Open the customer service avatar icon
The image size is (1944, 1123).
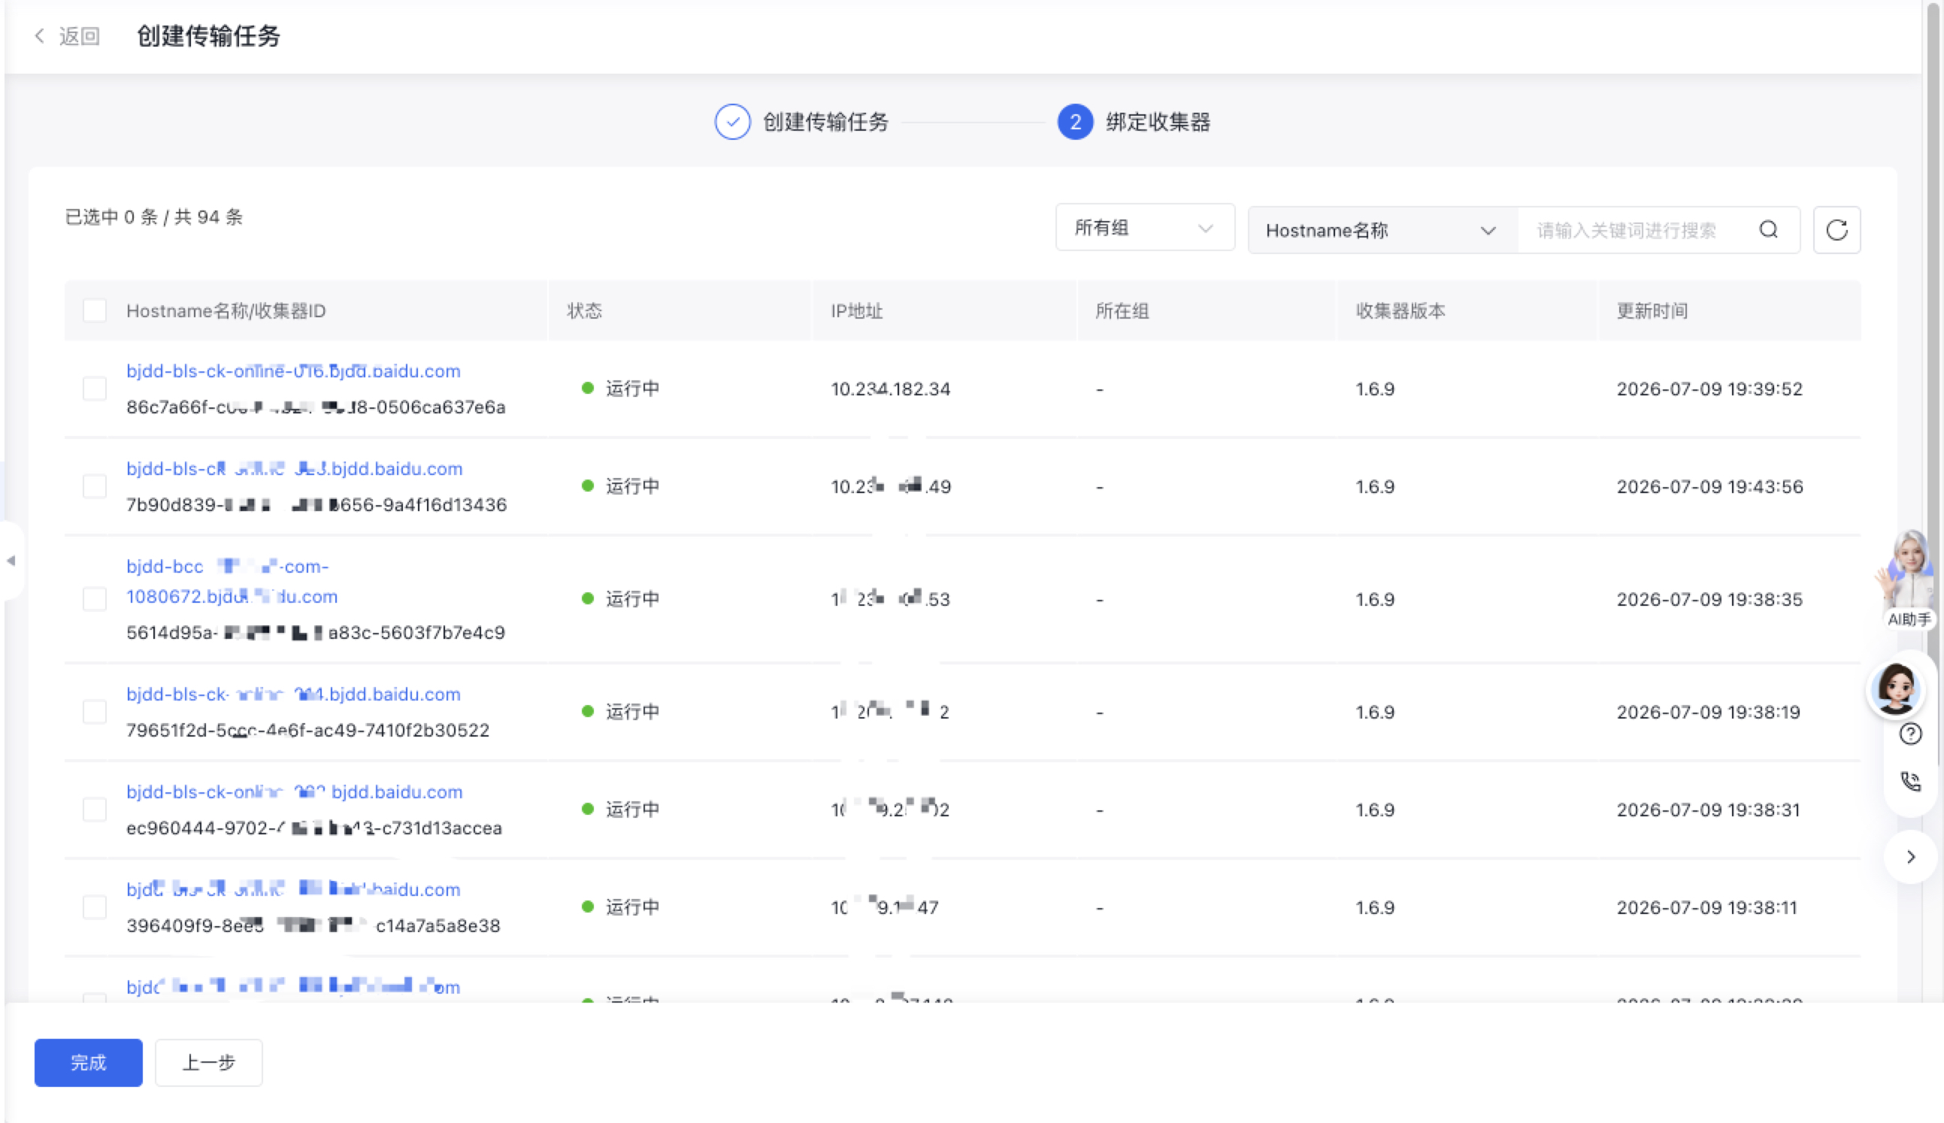pos(1896,689)
